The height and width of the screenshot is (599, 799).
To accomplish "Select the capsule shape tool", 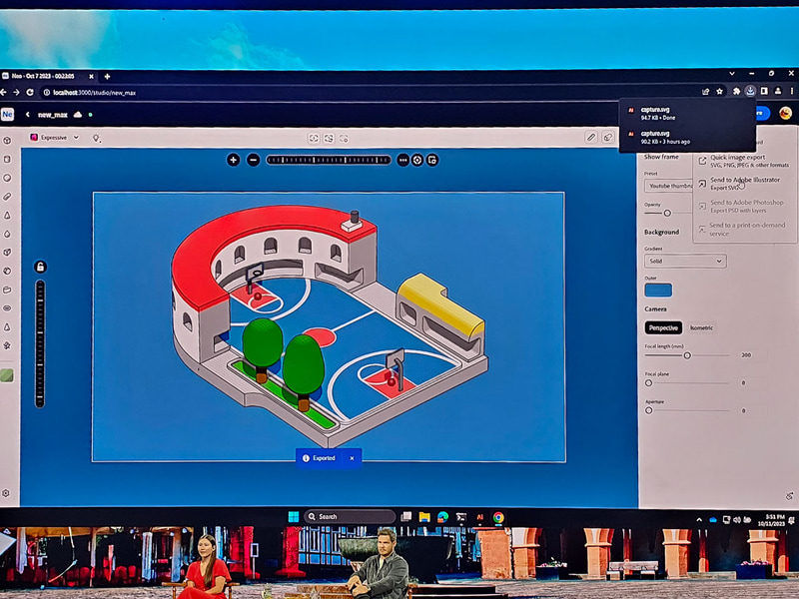I will pyautogui.click(x=7, y=197).
